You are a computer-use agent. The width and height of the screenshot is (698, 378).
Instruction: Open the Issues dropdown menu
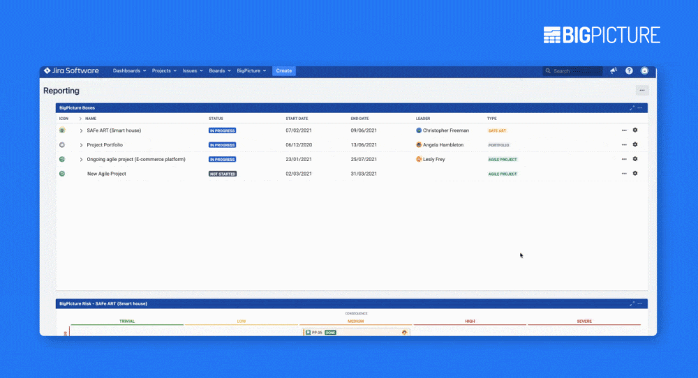pos(193,70)
